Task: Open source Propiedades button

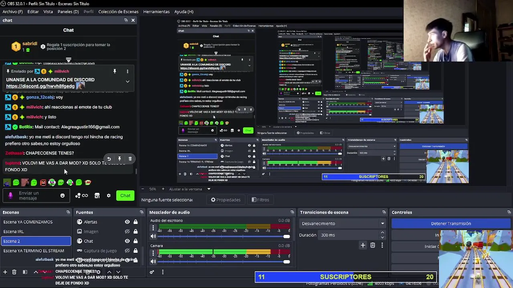Action: 226,200
